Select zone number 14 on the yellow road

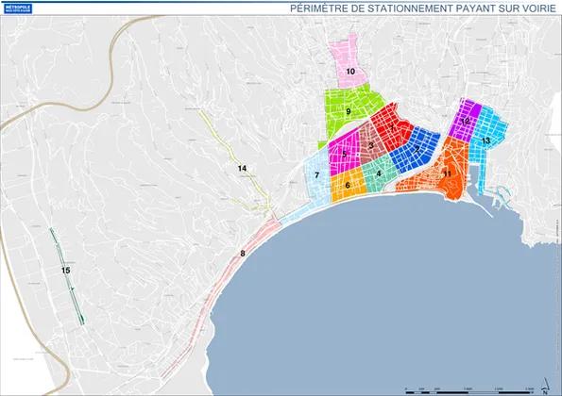coord(243,168)
